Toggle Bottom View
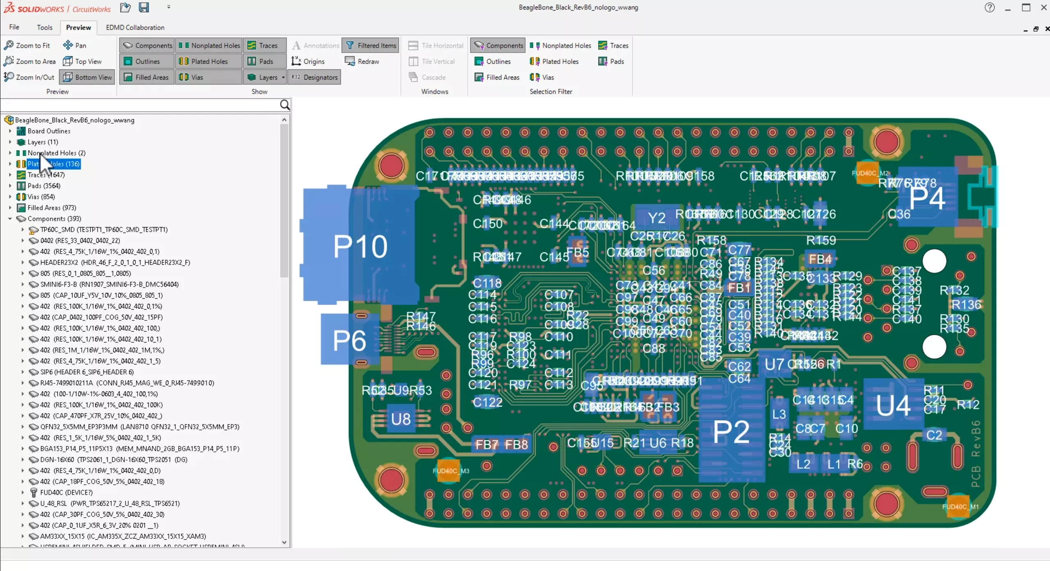 [87, 77]
